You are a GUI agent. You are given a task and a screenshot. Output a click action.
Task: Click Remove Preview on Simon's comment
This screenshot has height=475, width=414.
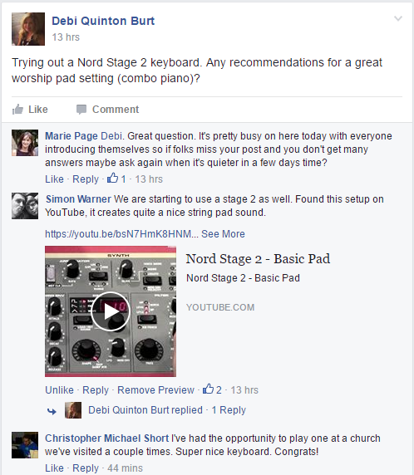pyautogui.click(x=155, y=389)
